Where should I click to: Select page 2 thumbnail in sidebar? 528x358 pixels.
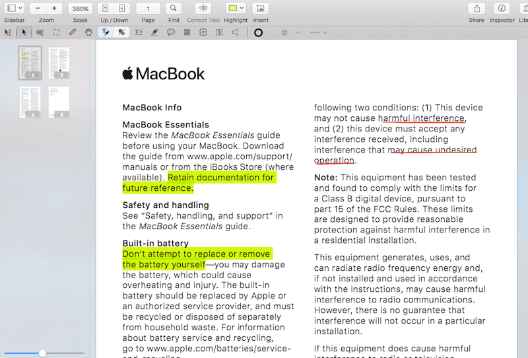click(x=59, y=63)
